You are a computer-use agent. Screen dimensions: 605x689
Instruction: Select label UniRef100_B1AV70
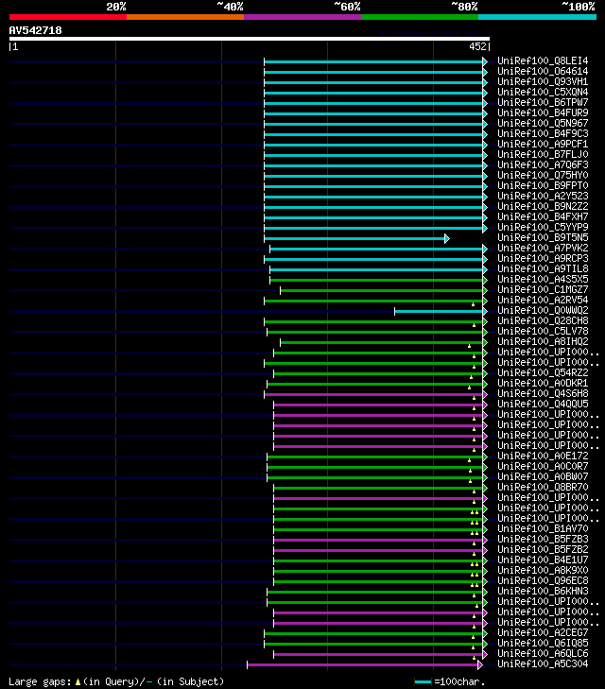pyautogui.click(x=543, y=528)
